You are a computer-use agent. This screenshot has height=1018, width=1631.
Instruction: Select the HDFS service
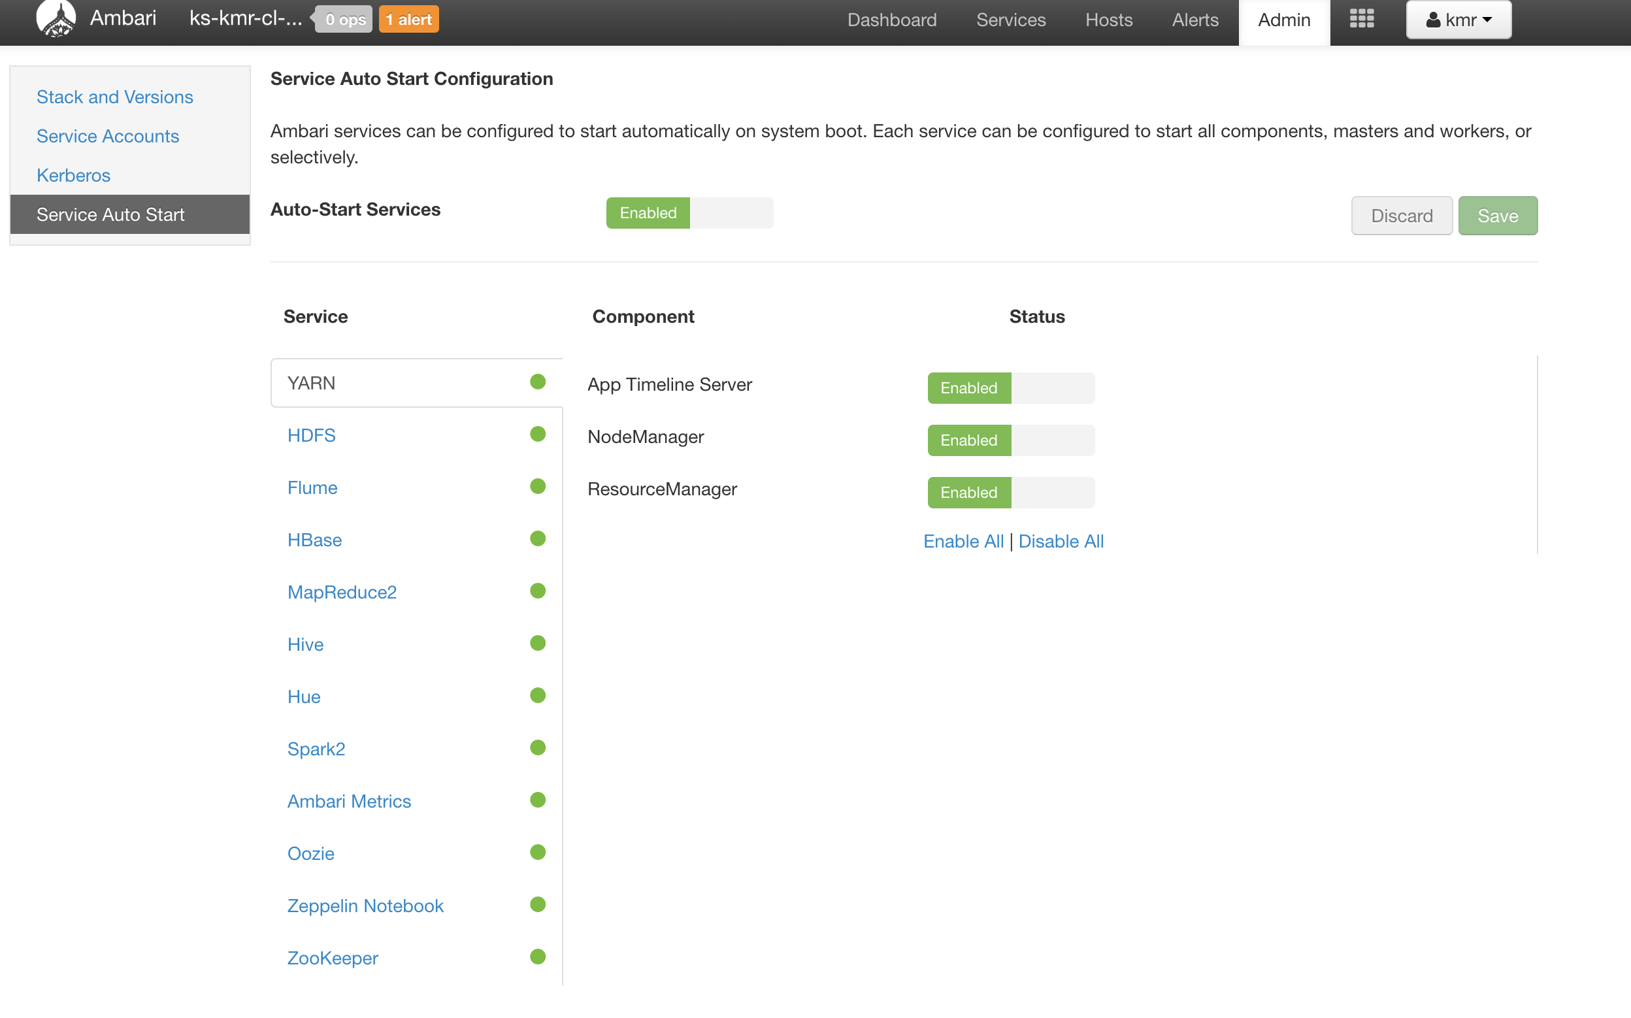tap(311, 435)
